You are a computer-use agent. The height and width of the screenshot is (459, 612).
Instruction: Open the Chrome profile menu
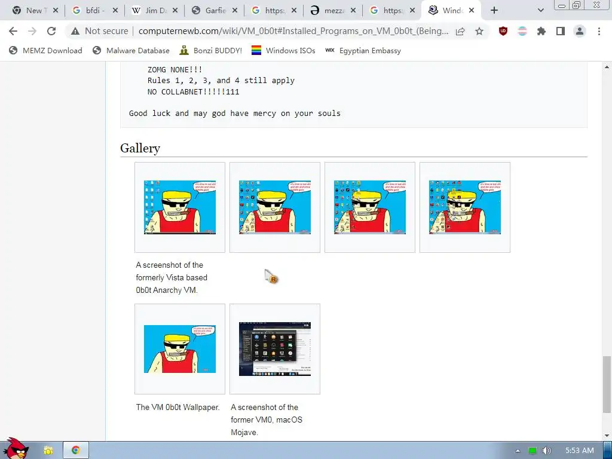pos(580,31)
